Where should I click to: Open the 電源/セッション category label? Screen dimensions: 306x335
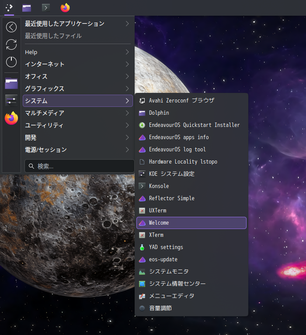tap(46, 150)
